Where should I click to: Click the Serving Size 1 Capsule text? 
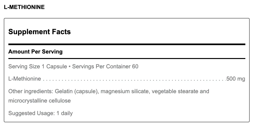(x=38, y=66)
